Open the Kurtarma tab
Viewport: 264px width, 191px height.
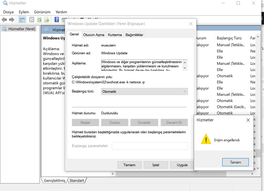[115, 35]
